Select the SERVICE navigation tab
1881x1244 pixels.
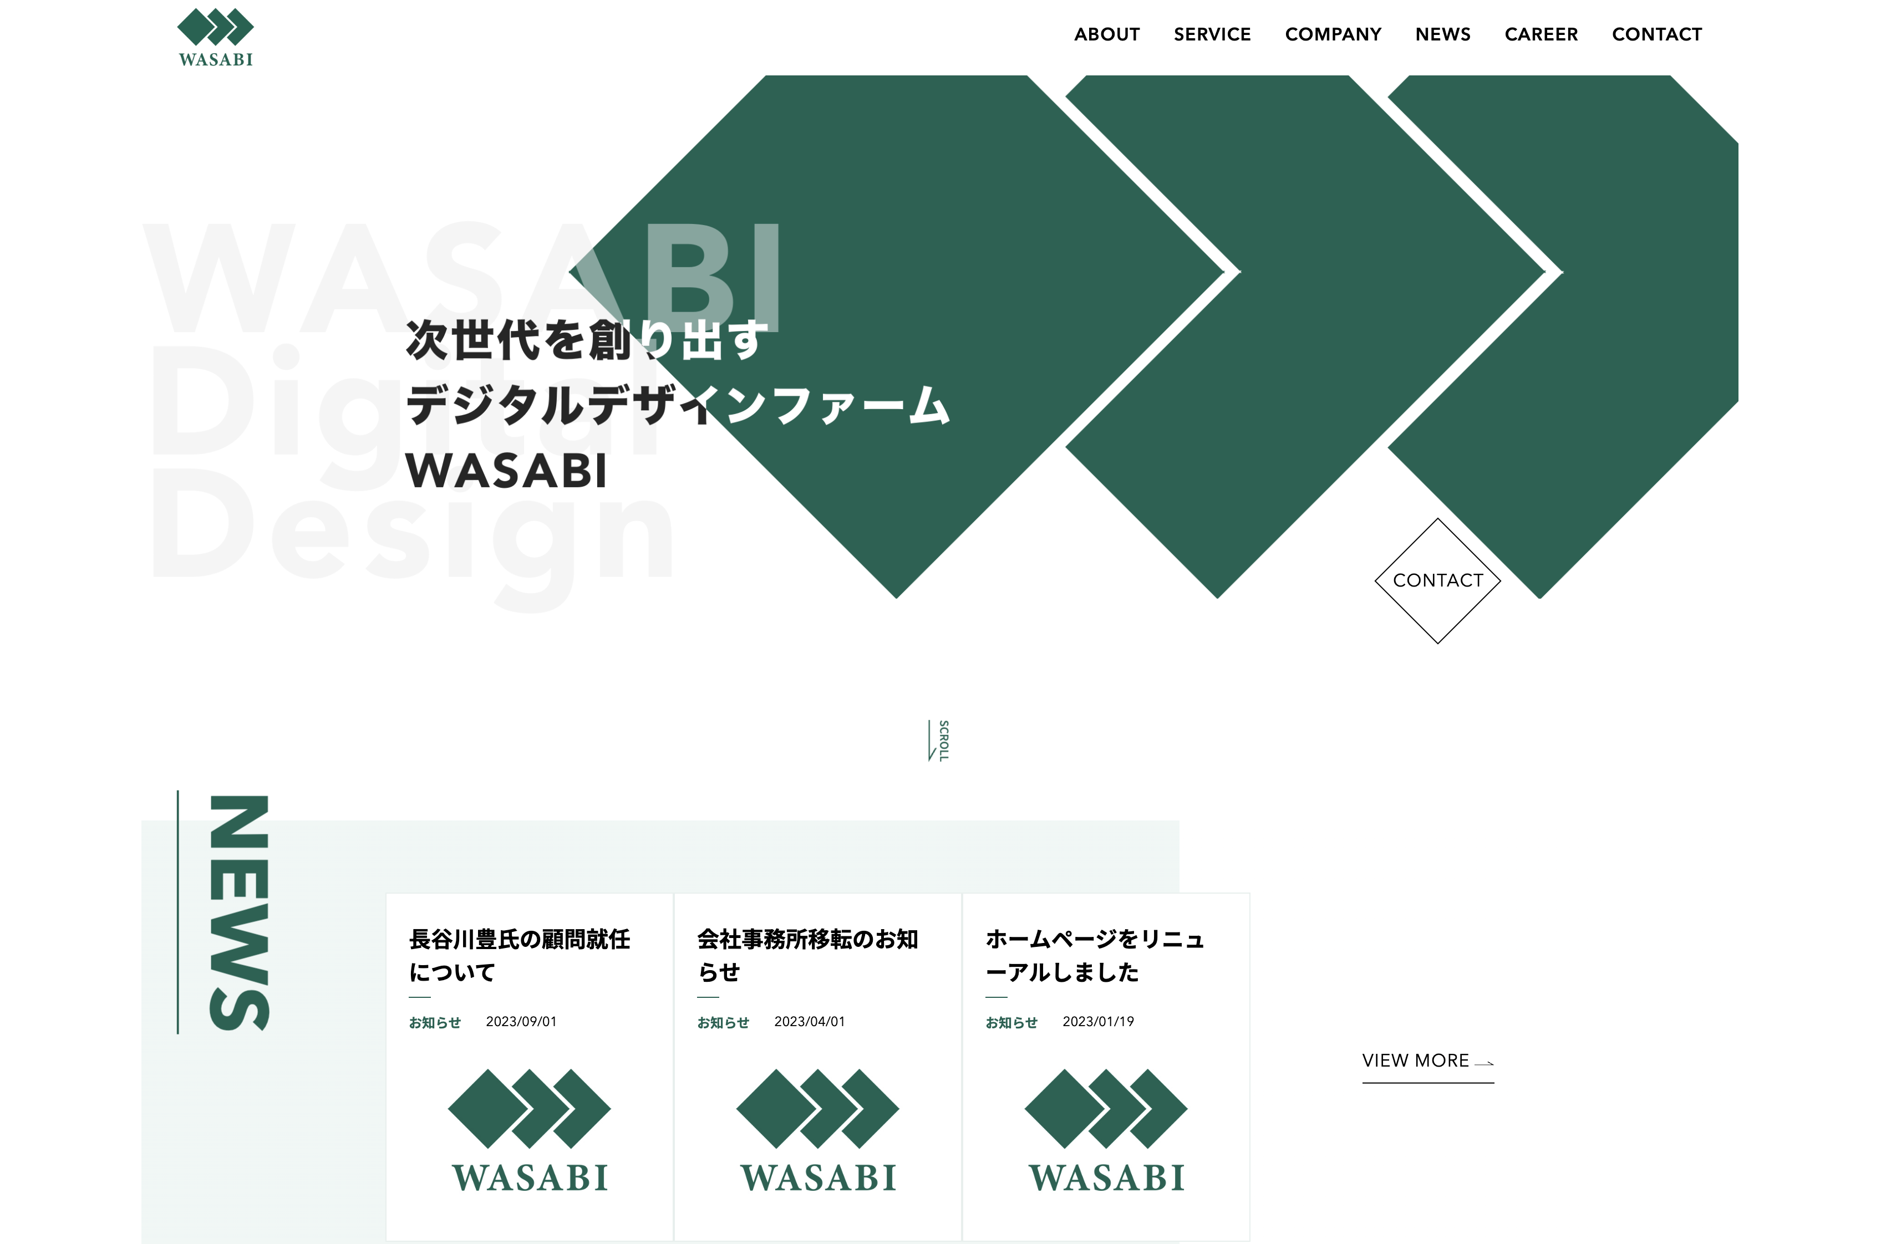(x=1212, y=33)
